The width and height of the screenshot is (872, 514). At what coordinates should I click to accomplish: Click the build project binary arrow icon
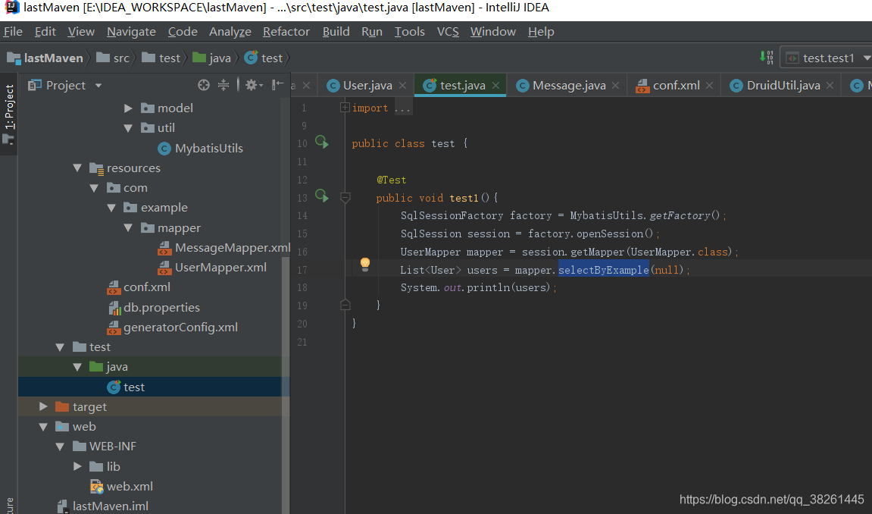pos(767,58)
